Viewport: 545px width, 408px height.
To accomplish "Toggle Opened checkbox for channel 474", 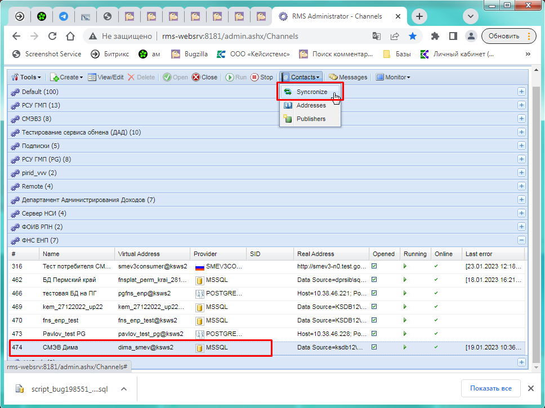I will (374, 347).
